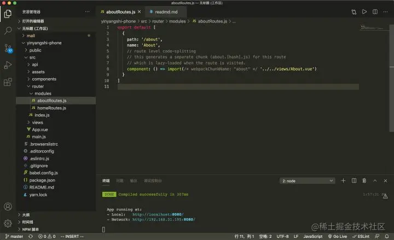Switch to the Output panel tab

click(x=134, y=181)
